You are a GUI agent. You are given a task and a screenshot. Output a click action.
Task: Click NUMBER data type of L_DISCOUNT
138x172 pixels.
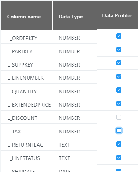pos(69,118)
